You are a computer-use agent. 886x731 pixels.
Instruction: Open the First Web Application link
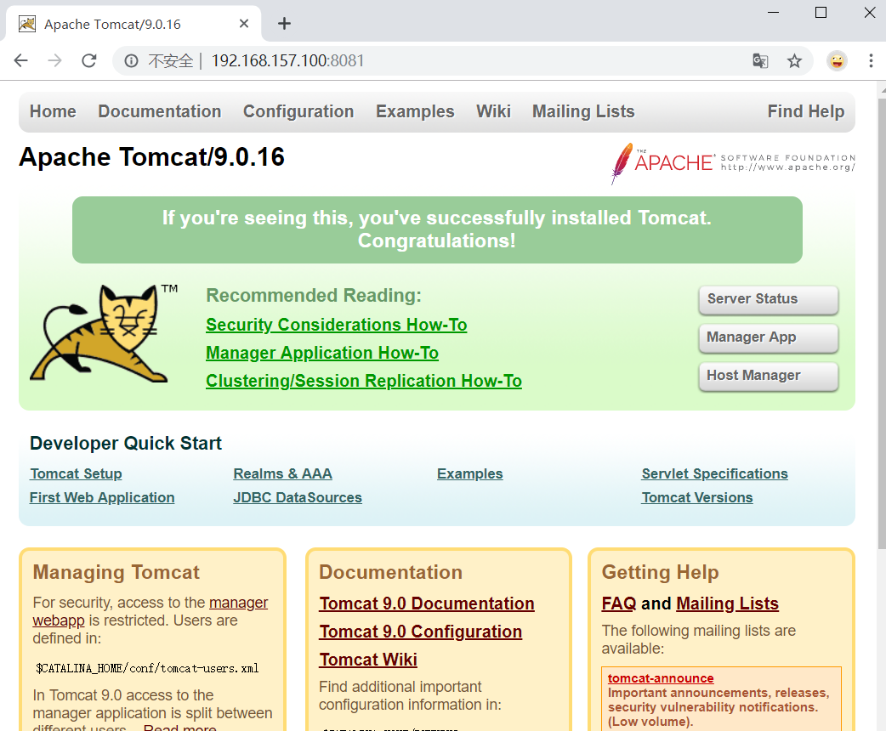[102, 498]
